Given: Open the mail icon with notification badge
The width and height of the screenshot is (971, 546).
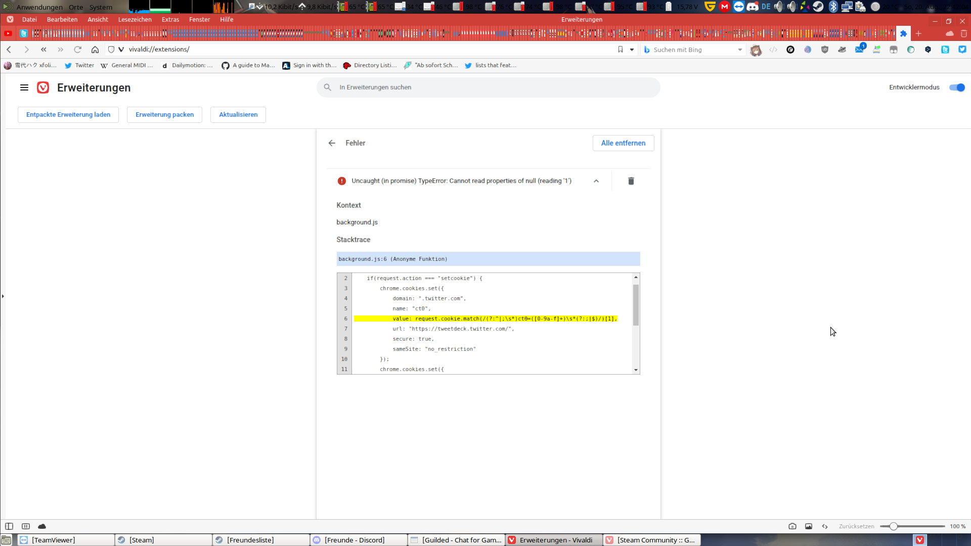Looking at the screenshot, I should tap(860, 49).
